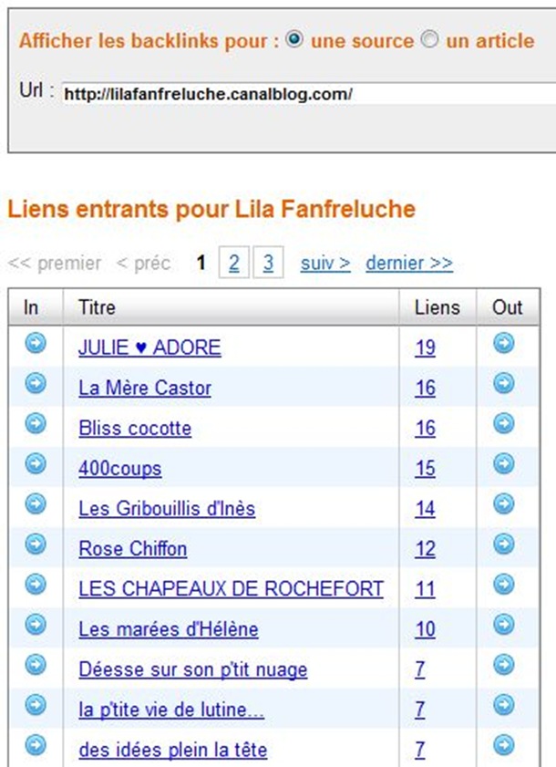The height and width of the screenshot is (767, 556).
Task: Open the LES CHAPEAUX DE ROCHEFORT link
Action: coord(231,589)
